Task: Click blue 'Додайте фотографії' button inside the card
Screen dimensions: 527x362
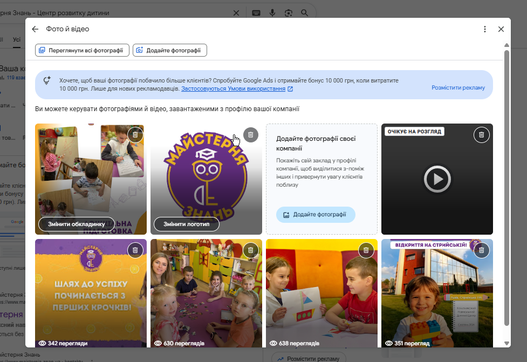Action: pos(316,215)
